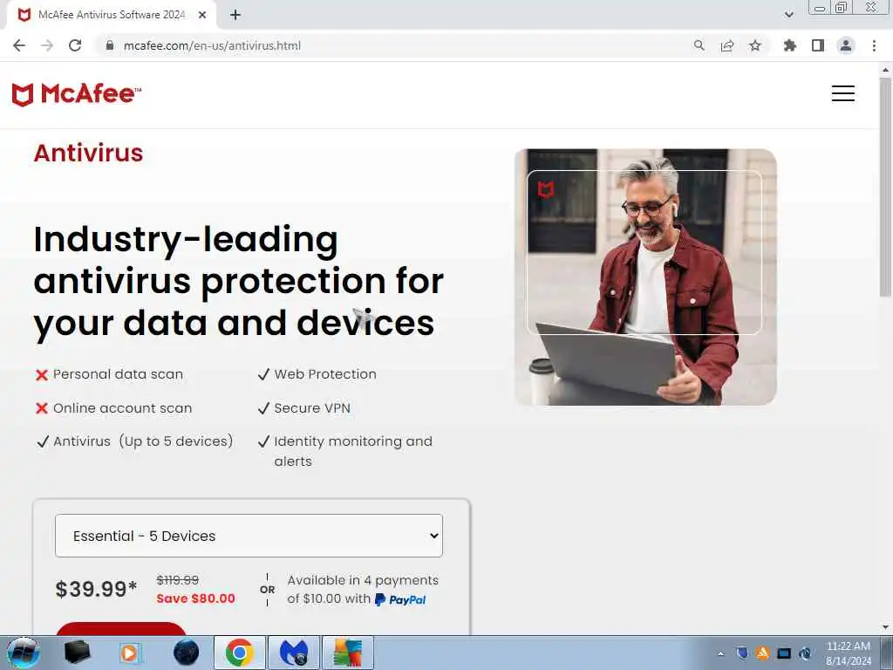Click the Save $80.00 text
The height and width of the screenshot is (670, 893).
pos(196,598)
